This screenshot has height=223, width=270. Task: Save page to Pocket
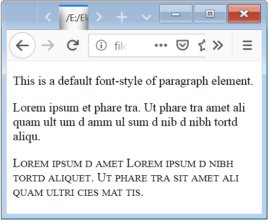tap(183, 45)
